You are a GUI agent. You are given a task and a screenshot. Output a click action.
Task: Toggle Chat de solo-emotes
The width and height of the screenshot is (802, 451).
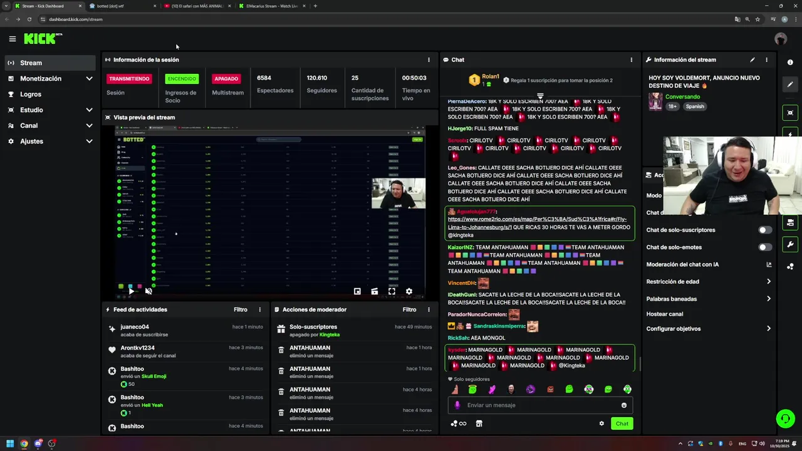pyautogui.click(x=765, y=247)
